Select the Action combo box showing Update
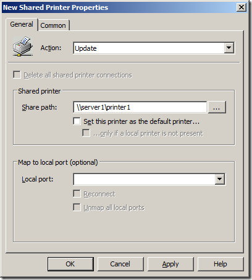 154,48
